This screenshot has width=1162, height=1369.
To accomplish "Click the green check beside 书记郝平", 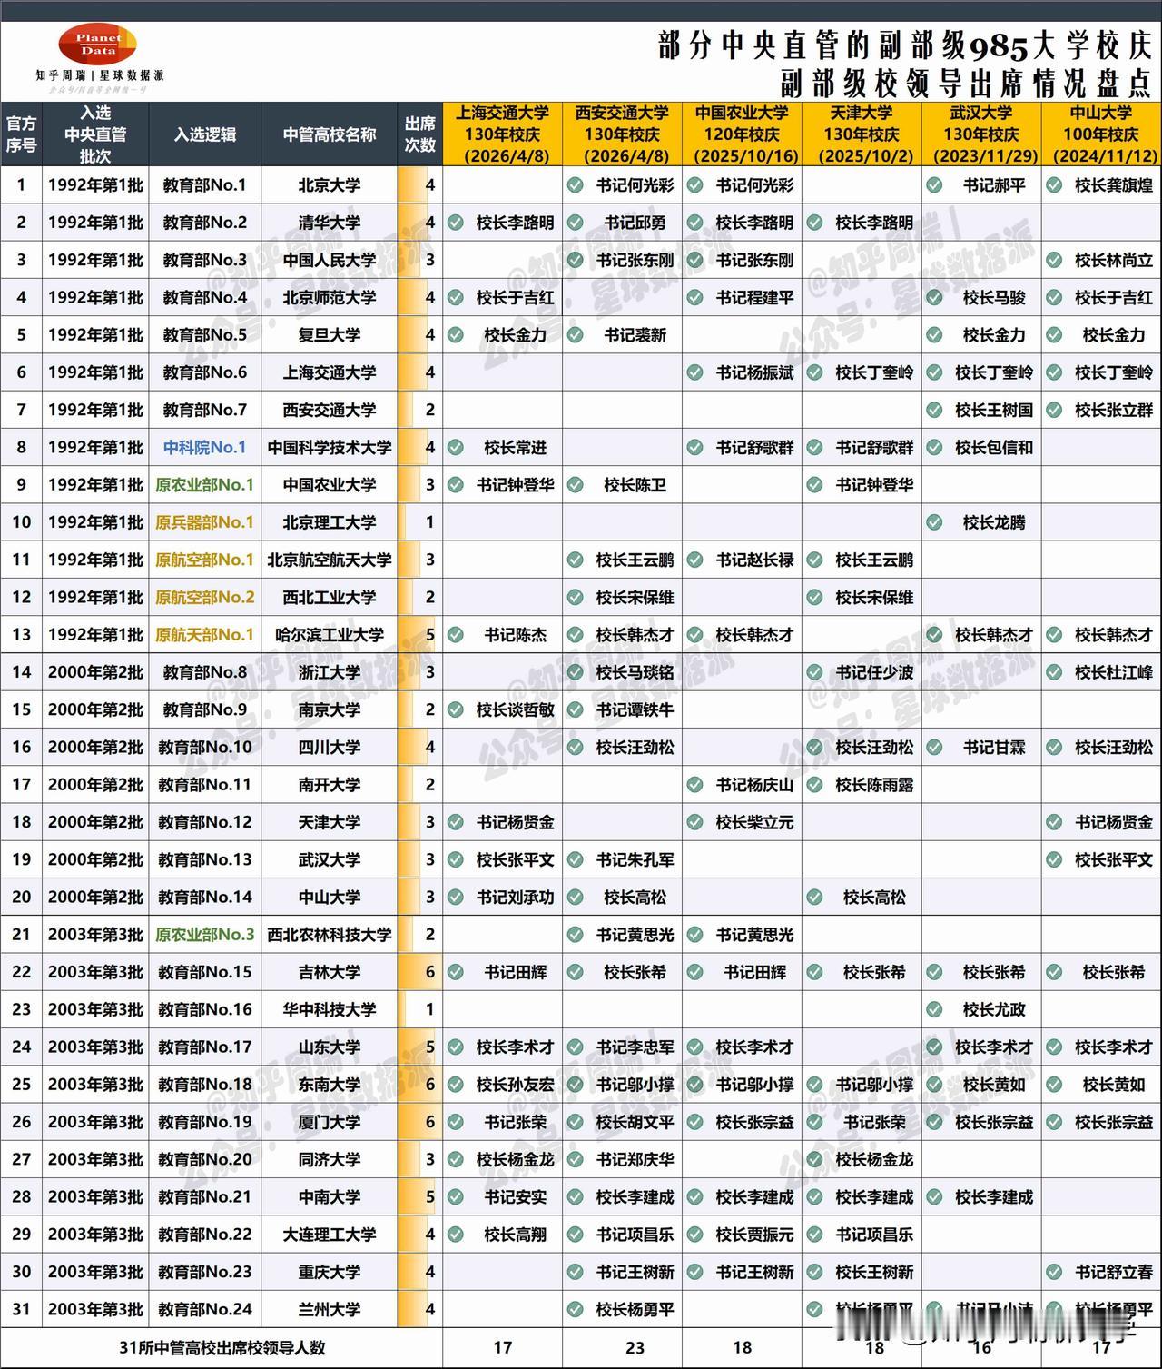I will point(934,185).
